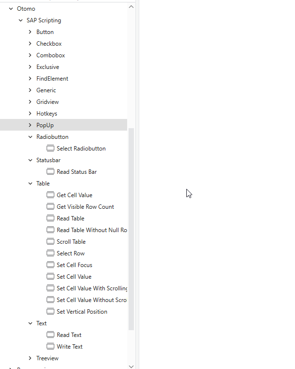Click the icon beside Set Cell Focus
295x369 pixels.
click(x=50, y=265)
